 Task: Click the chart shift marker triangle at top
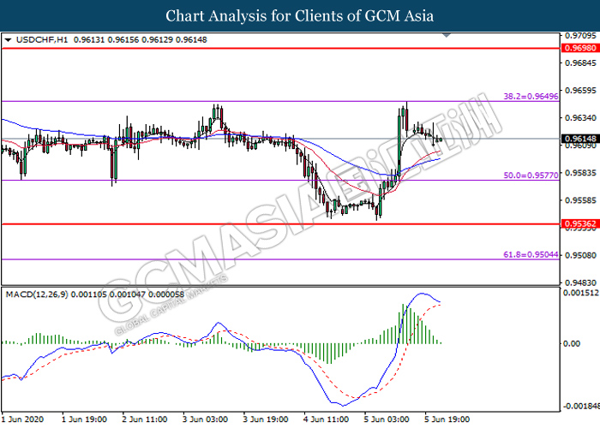coord(447,36)
